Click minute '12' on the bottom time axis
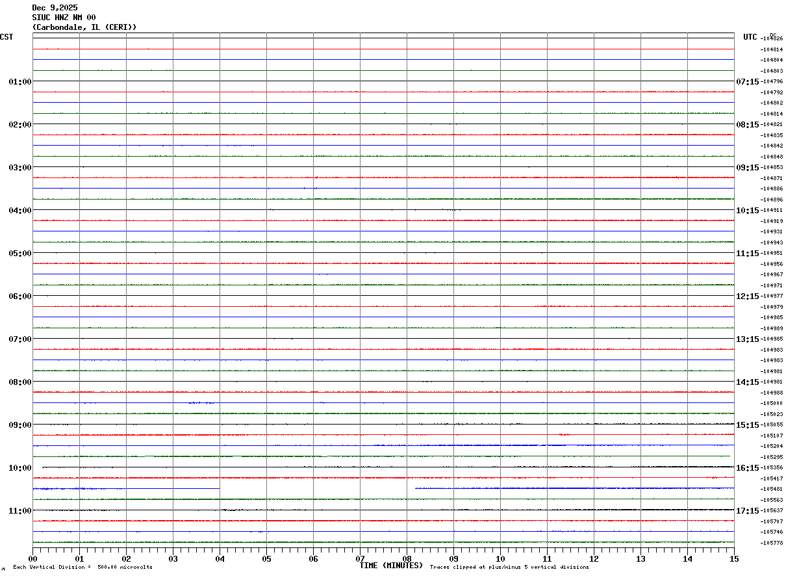The width and height of the screenshot is (786, 576). coord(594,558)
